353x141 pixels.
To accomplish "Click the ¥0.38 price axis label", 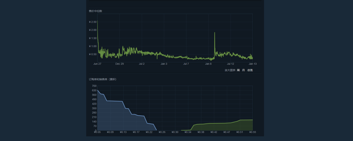I will (201, 132).
